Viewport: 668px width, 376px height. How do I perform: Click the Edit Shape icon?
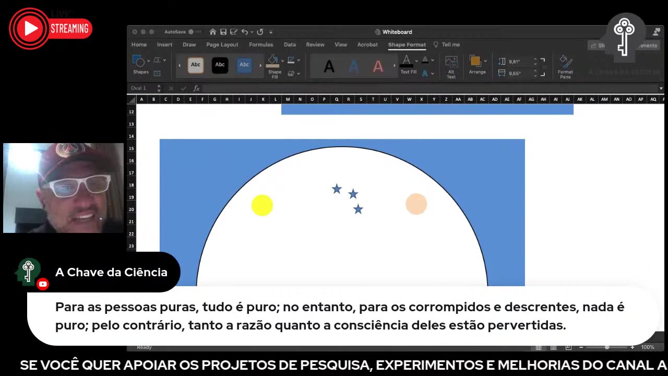pyautogui.click(x=157, y=61)
